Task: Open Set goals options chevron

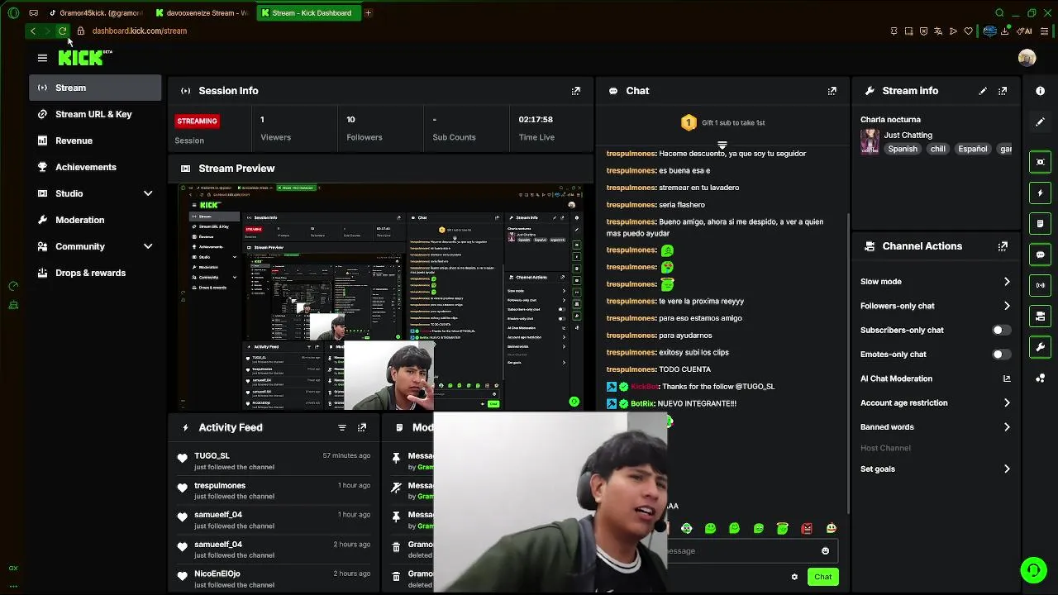Action: click(1007, 469)
